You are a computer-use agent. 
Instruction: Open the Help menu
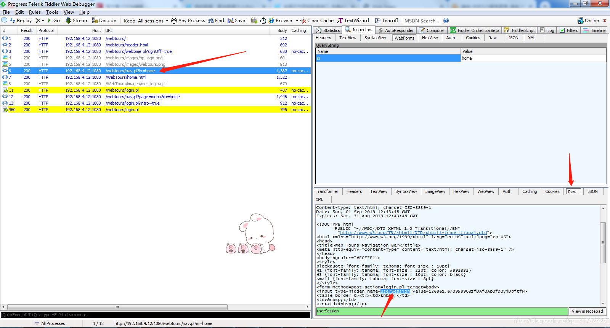[x=84, y=12]
